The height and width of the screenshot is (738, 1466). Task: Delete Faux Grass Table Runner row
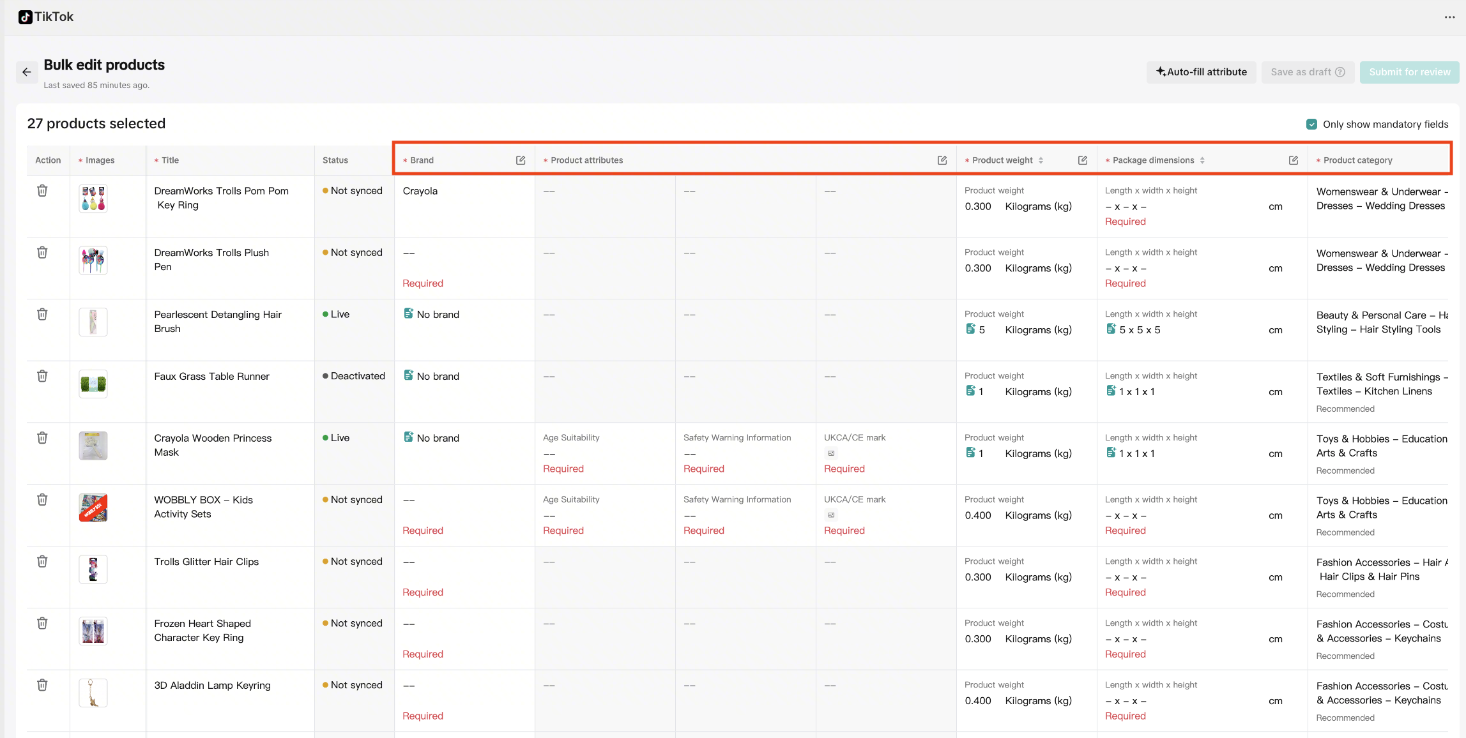42,376
